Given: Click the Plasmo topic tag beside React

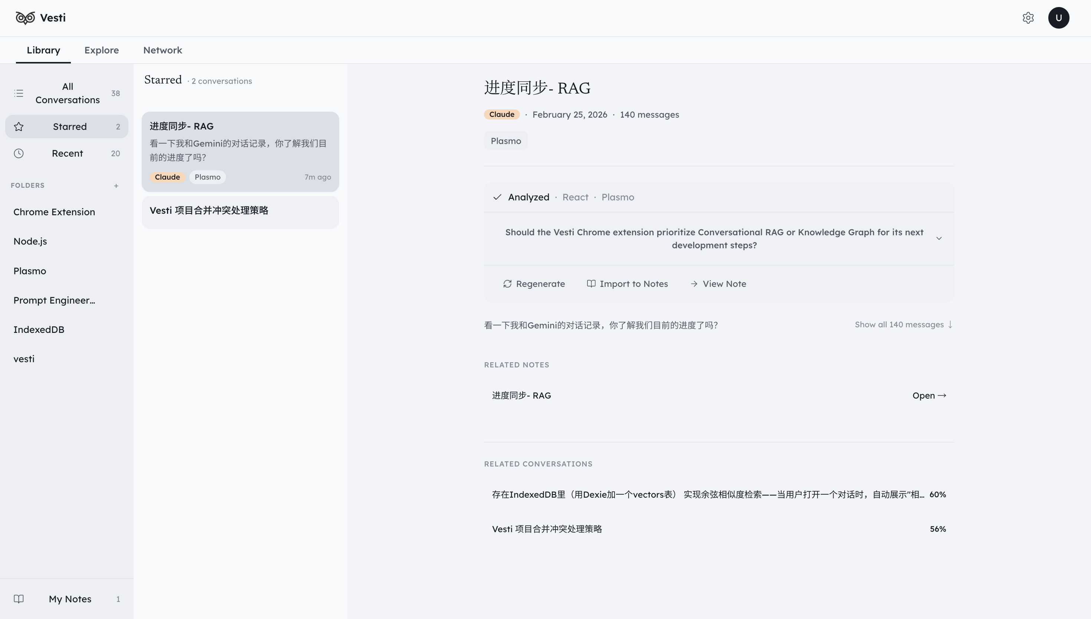Looking at the screenshot, I should pos(617,197).
